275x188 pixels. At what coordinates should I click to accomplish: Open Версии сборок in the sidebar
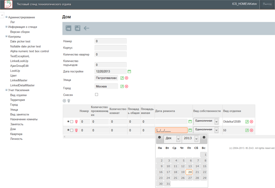[x=20, y=32]
